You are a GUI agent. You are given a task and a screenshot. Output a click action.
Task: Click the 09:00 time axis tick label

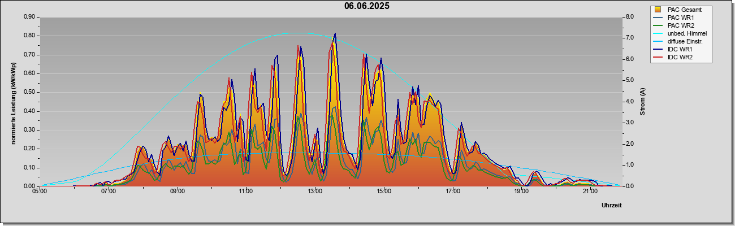(x=178, y=192)
